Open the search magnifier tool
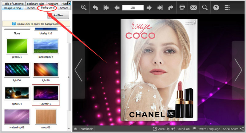The width and height of the screenshot is (246, 133). pyautogui.click(x=205, y=8)
